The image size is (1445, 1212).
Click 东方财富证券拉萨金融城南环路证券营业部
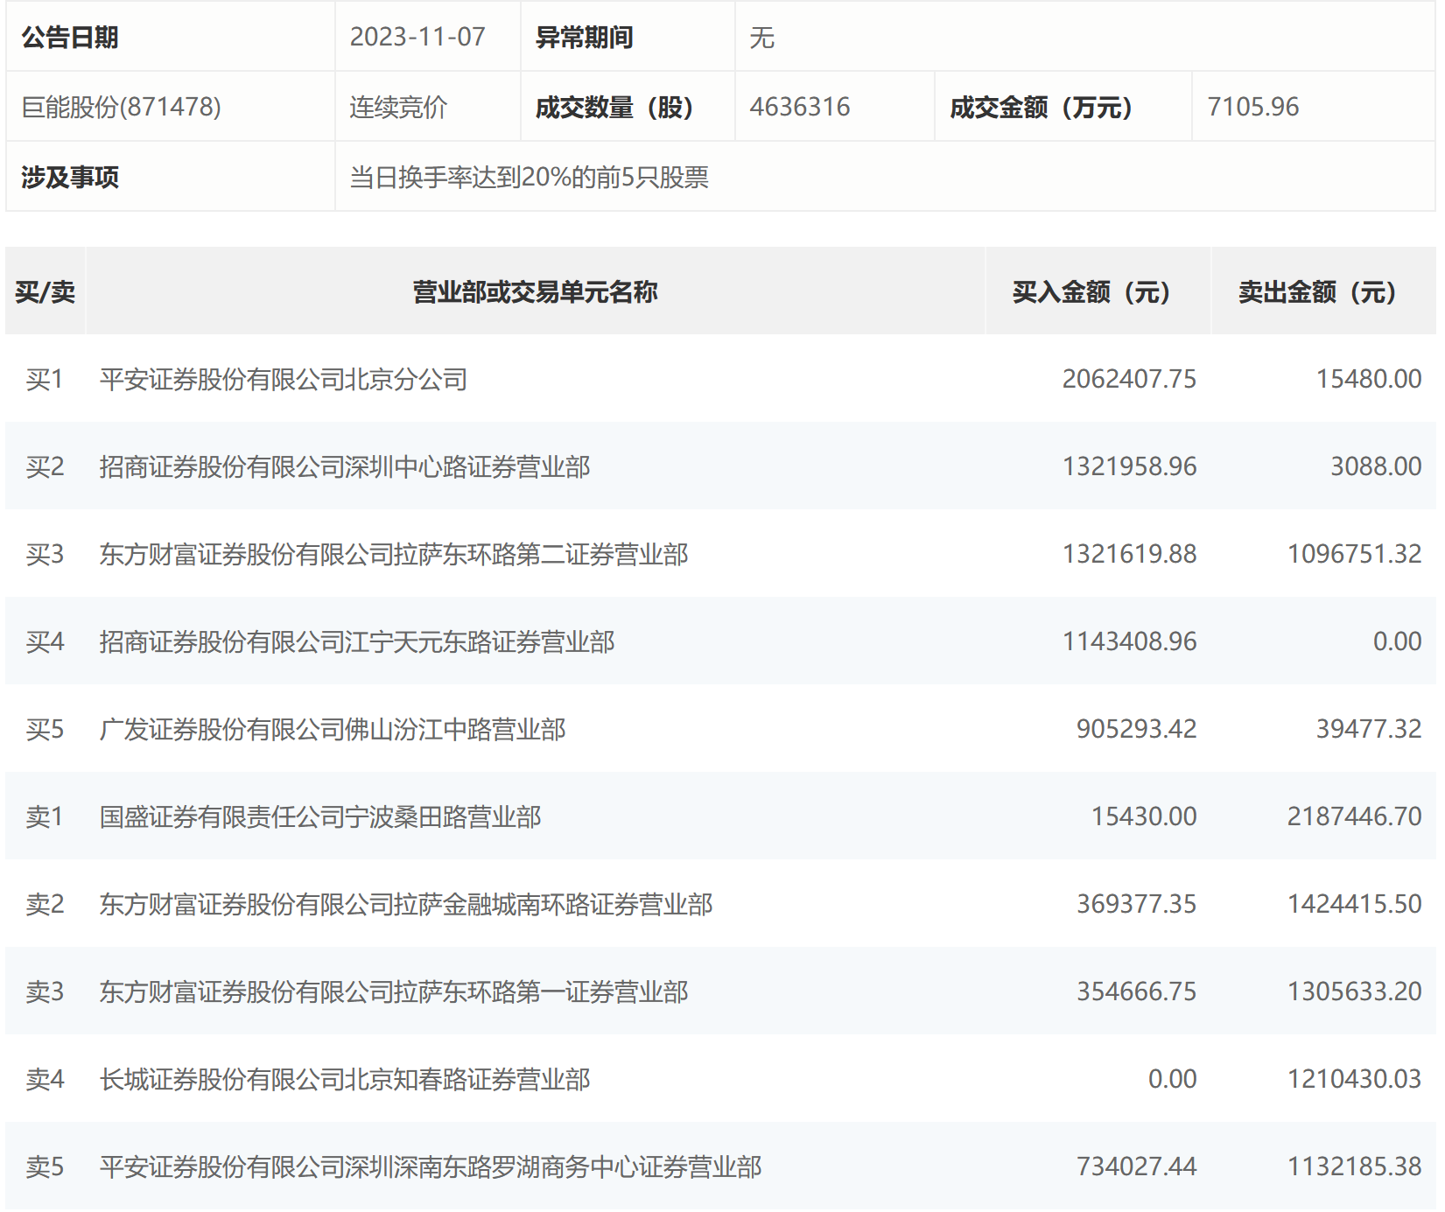point(406,904)
